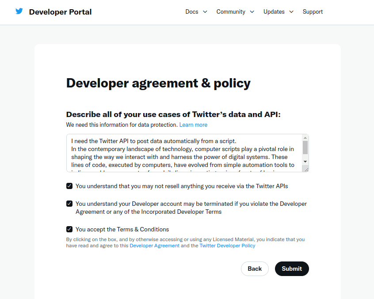The height and width of the screenshot is (299, 374).
Task: Go to the Developer Portal home title
Action: (x=60, y=12)
